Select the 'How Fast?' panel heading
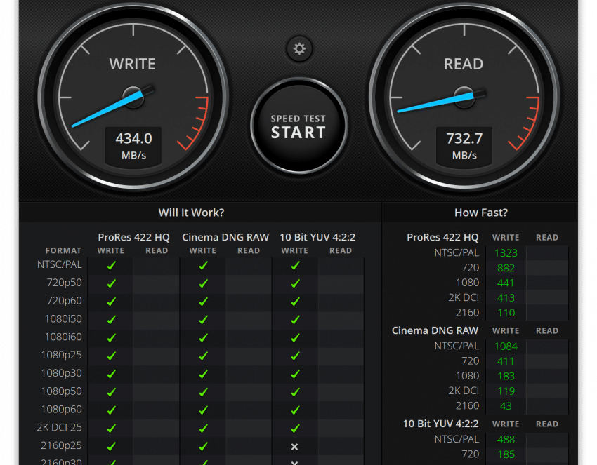 [481, 213]
